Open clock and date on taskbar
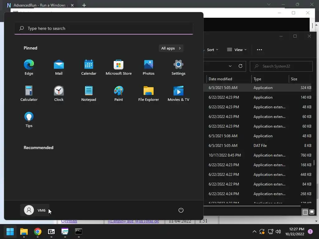The height and width of the screenshot is (239, 319). click(295, 232)
